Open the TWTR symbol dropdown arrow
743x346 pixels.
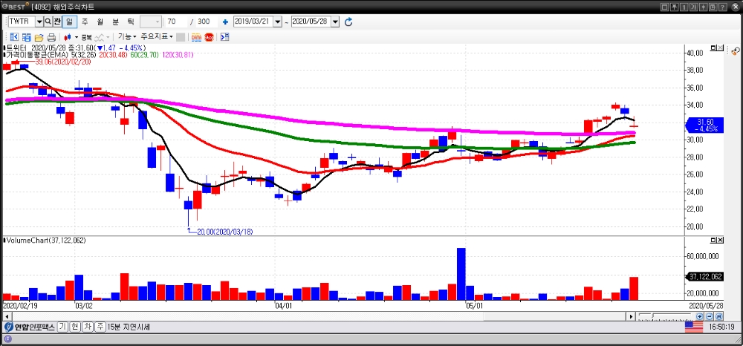pyautogui.click(x=39, y=22)
